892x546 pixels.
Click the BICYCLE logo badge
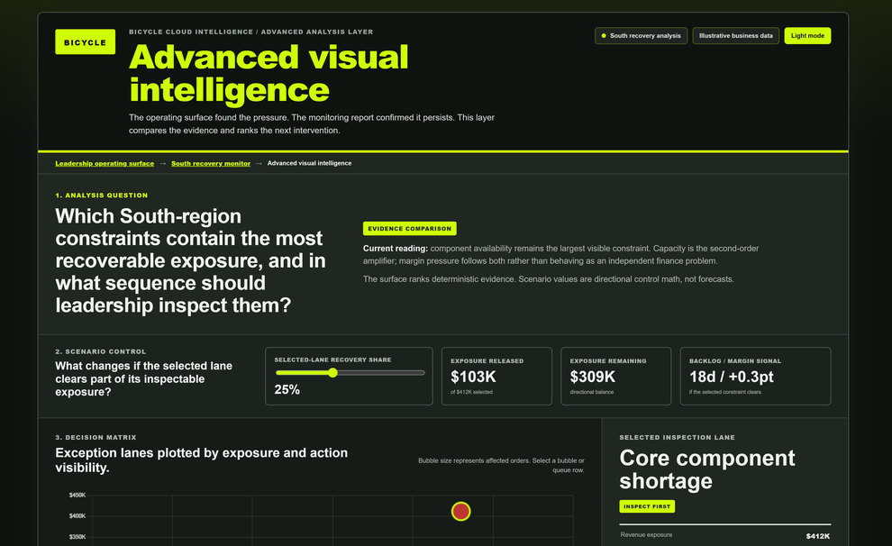point(85,42)
